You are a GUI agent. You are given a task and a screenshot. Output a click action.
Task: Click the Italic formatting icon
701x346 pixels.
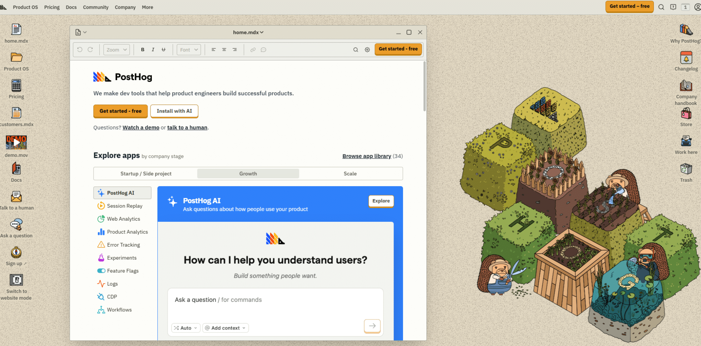coord(153,50)
